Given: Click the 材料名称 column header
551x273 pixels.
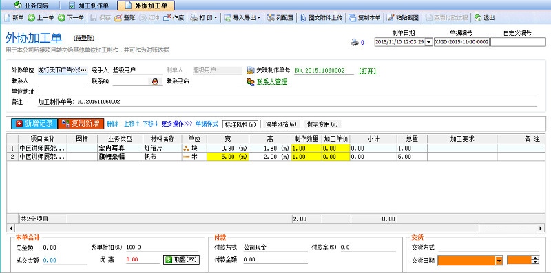Looking at the screenshot, I should coord(163,139).
